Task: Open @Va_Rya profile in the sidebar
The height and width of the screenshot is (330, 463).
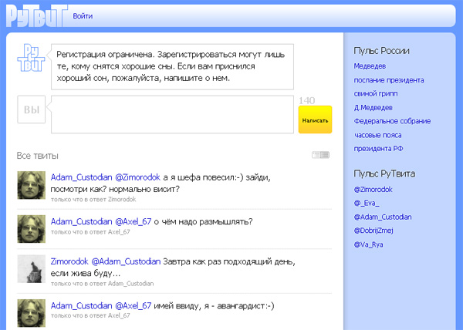Action: pos(368,244)
